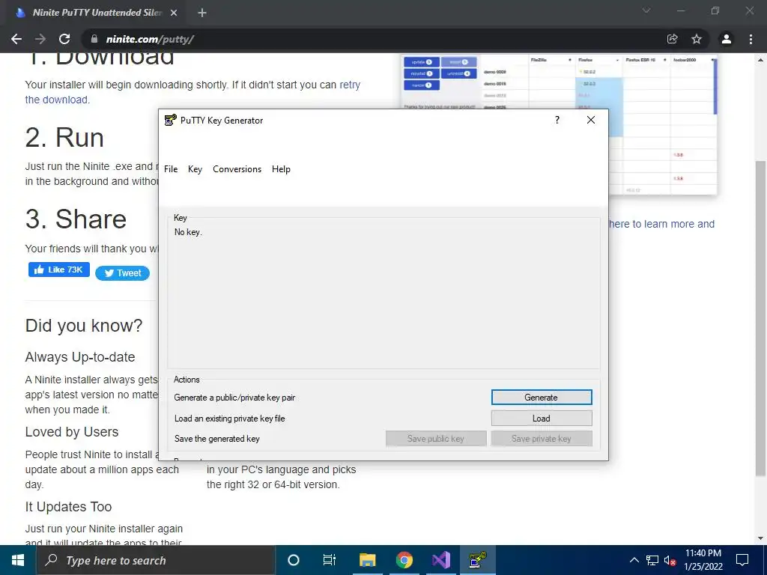Click the 'here to learn more and' link
767x575 pixels.
pos(662,224)
